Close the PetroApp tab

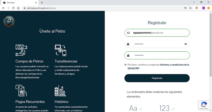[36, 2]
